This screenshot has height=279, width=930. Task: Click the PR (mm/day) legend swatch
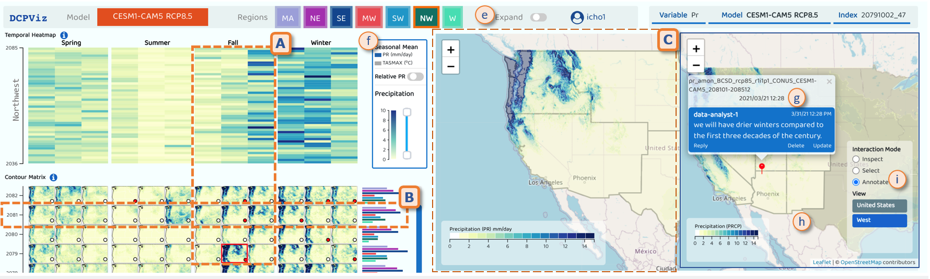pyautogui.click(x=378, y=54)
